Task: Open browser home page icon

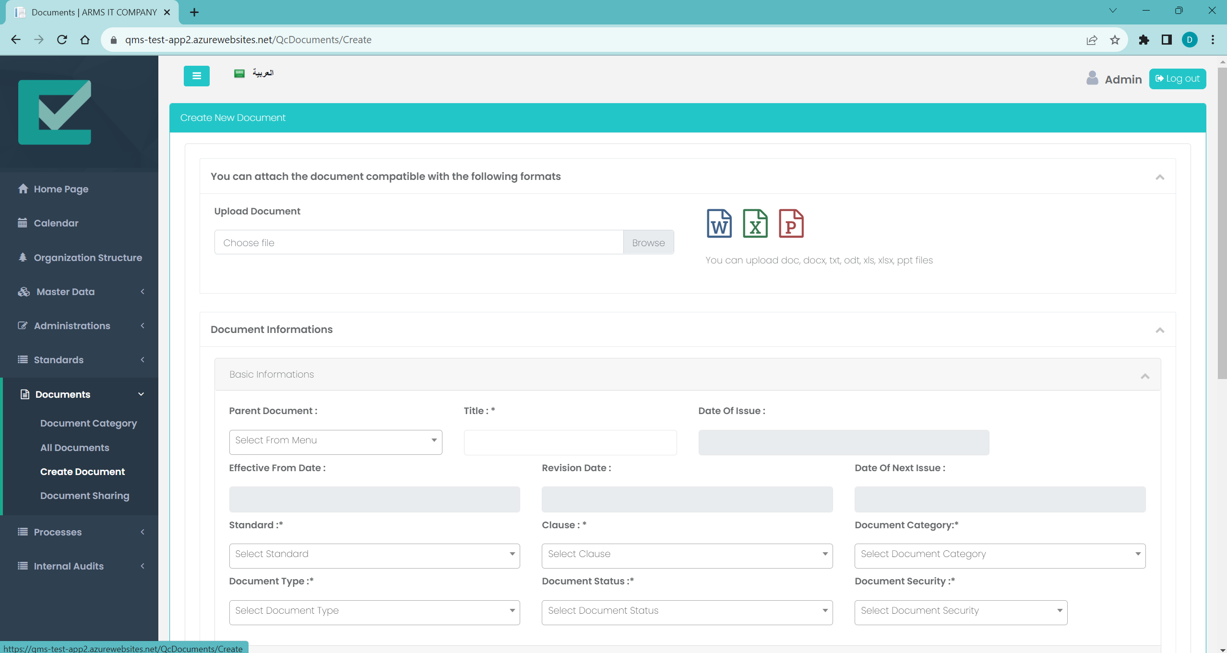Action: click(x=85, y=40)
